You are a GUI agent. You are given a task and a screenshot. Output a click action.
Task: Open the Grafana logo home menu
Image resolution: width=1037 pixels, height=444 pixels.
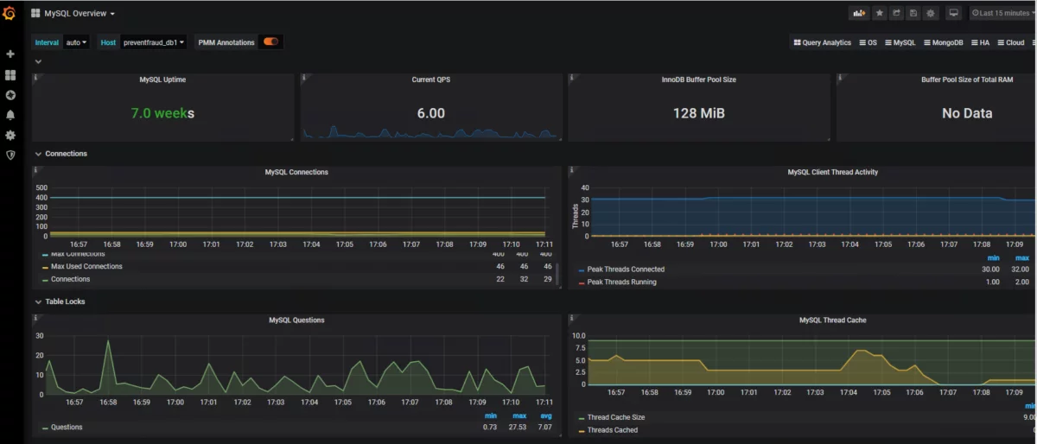click(x=10, y=13)
